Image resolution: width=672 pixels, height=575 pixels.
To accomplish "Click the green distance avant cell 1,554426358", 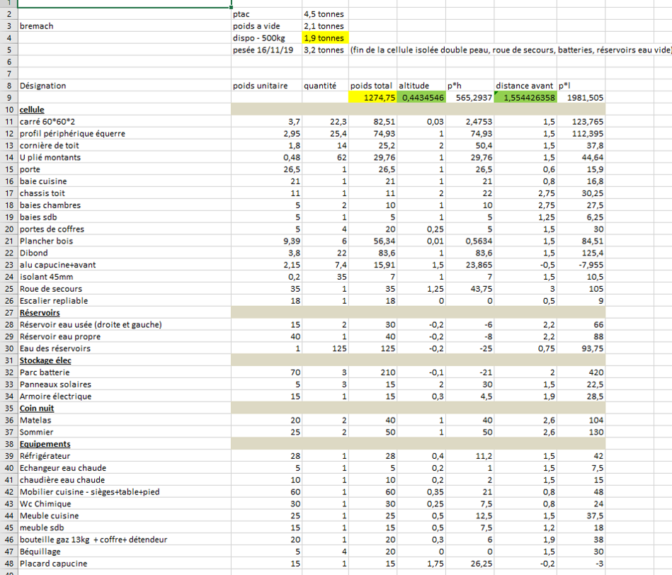I will [525, 98].
